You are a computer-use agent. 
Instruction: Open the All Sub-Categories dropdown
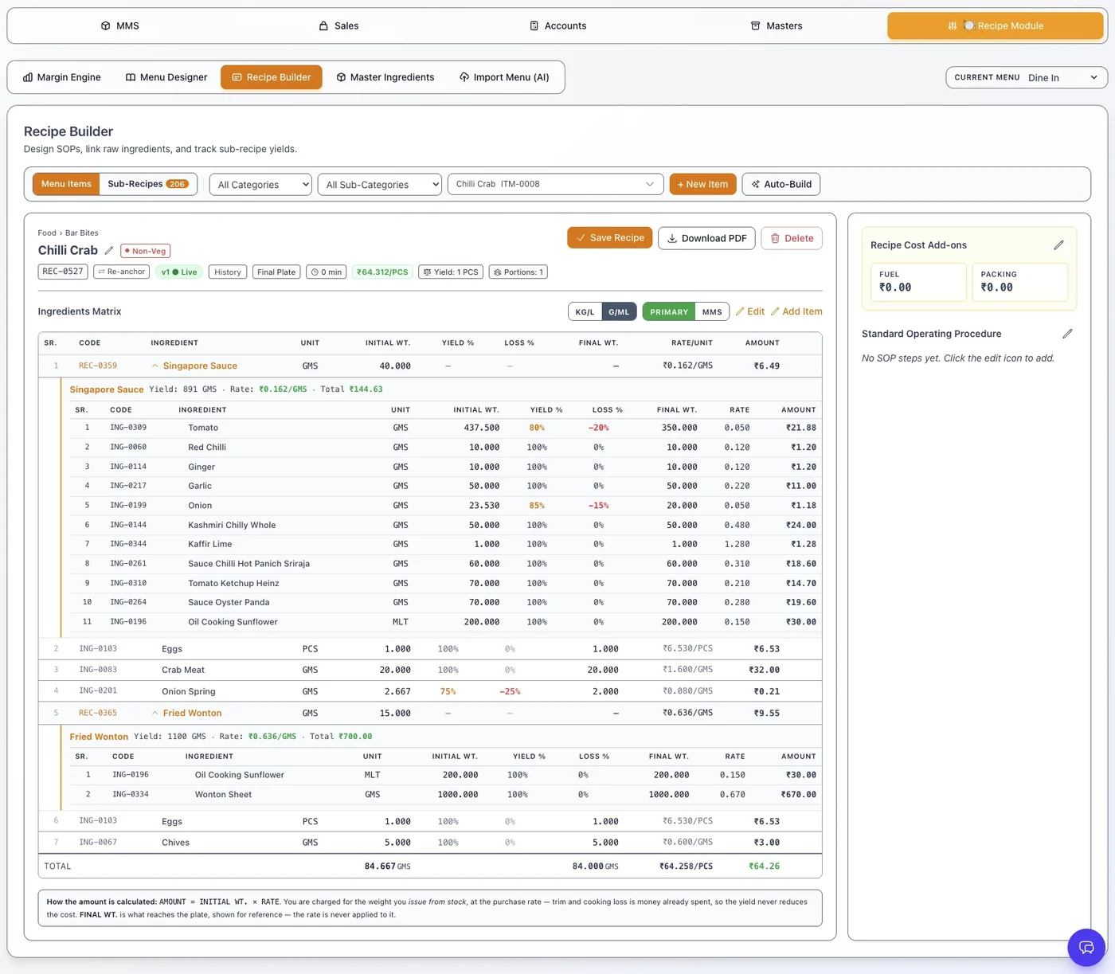pos(379,184)
